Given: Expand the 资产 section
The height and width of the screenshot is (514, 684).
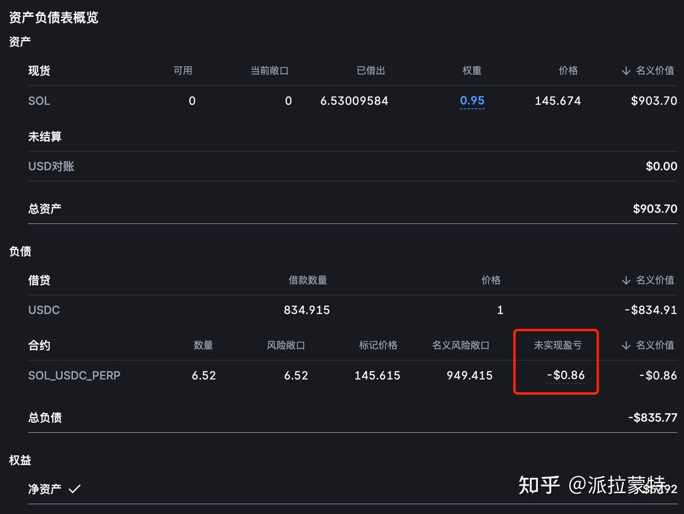Looking at the screenshot, I should click(x=19, y=41).
